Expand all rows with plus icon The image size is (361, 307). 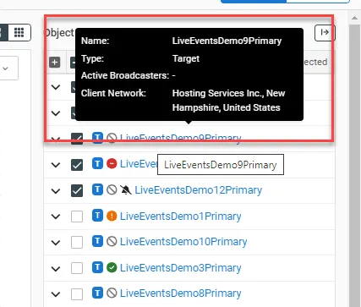[x=55, y=63]
